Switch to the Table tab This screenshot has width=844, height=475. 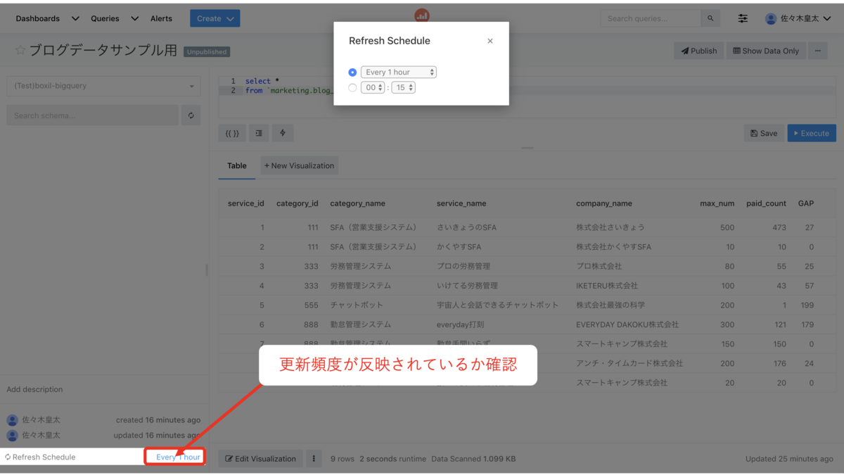coord(236,165)
